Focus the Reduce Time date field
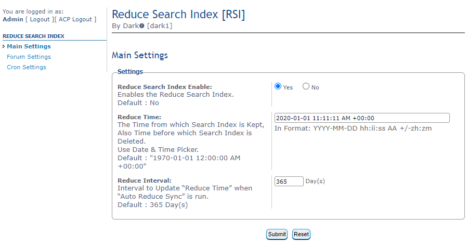468x244 pixels. pyautogui.click(x=361, y=118)
